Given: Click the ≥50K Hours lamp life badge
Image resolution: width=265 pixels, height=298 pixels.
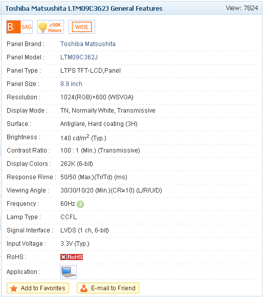Looking at the screenshot, I should 51,27.
